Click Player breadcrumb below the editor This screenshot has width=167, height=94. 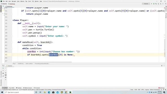[x=14, y=64]
